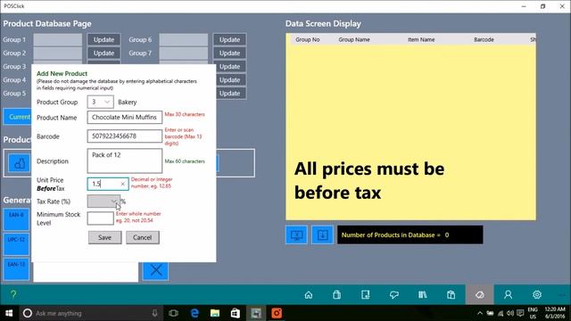Click the EAN-13 barcode generator button
This screenshot has width=571, height=321.
(x=16, y=269)
